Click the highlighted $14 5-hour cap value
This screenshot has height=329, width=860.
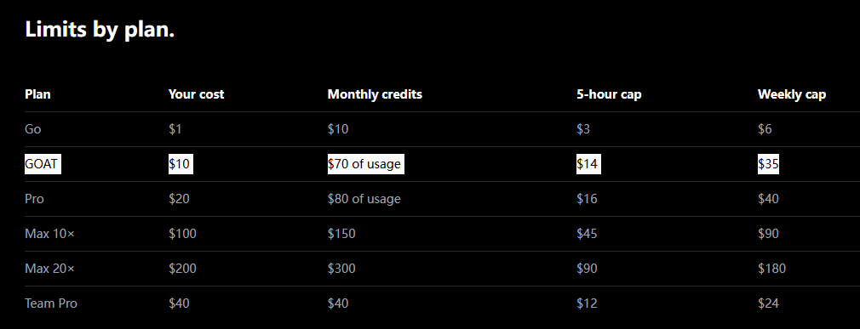tap(588, 164)
